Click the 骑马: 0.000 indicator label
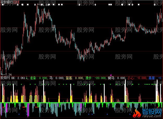The height and width of the screenshot is (119, 163). (117, 78)
